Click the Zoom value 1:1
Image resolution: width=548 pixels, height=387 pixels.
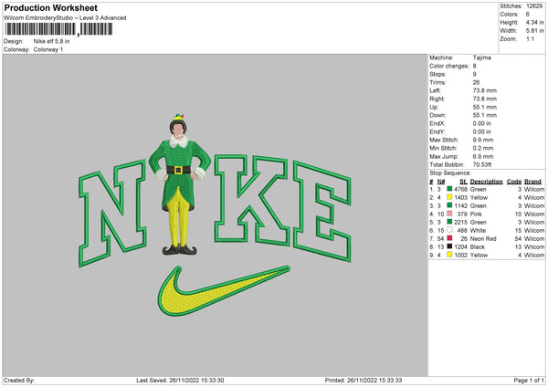[x=530, y=38]
